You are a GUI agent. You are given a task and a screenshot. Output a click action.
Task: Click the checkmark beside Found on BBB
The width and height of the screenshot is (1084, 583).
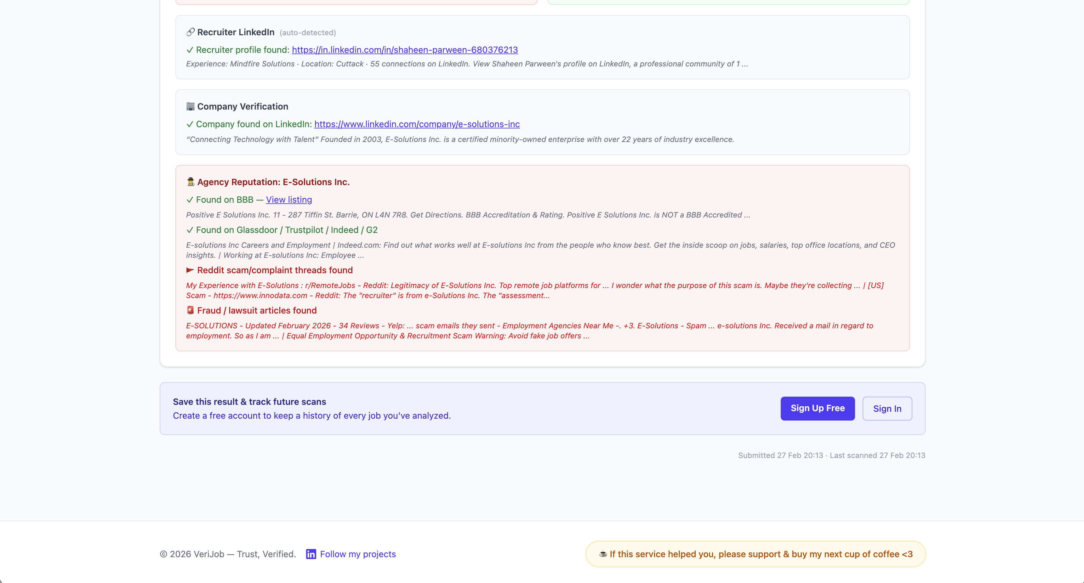point(190,200)
